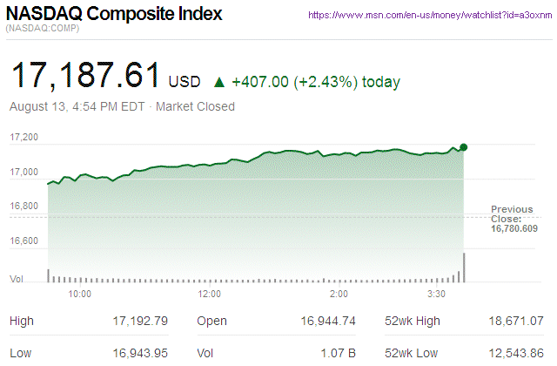Image resolution: width=557 pixels, height=366 pixels.
Task: Click the NASDAQ Composite Index title
Action: (114, 15)
